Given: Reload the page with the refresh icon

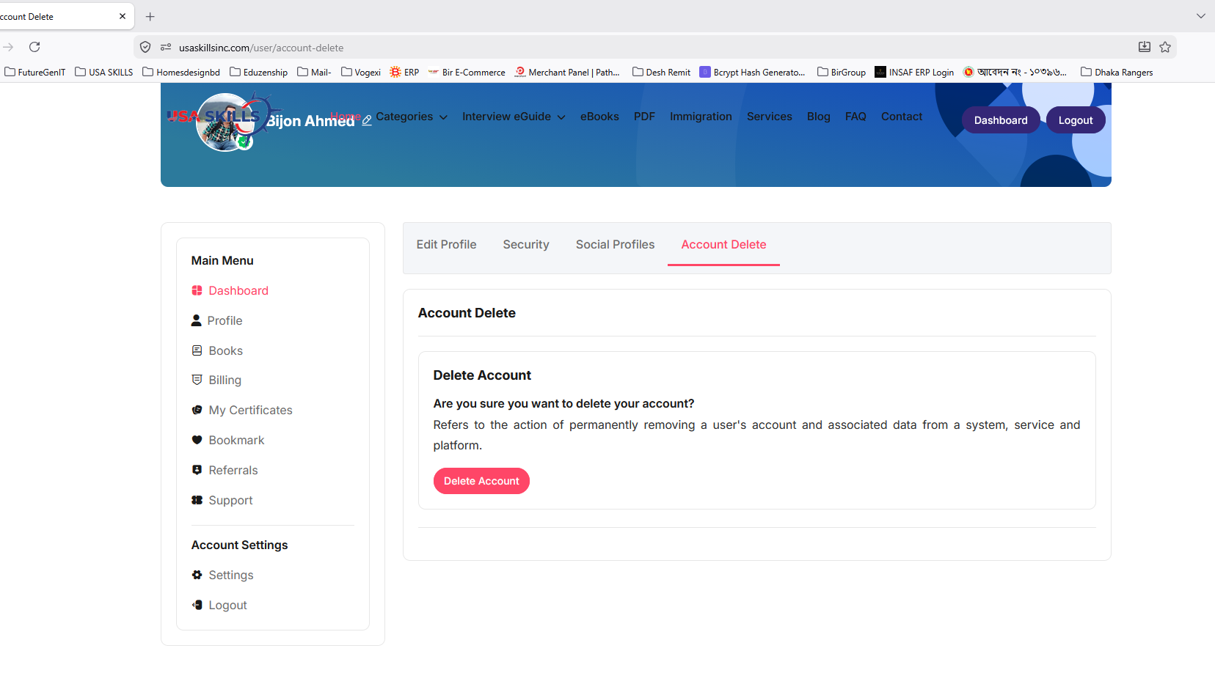Looking at the screenshot, I should pyautogui.click(x=34, y=47).
